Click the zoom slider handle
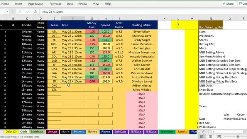 point(238,137)
